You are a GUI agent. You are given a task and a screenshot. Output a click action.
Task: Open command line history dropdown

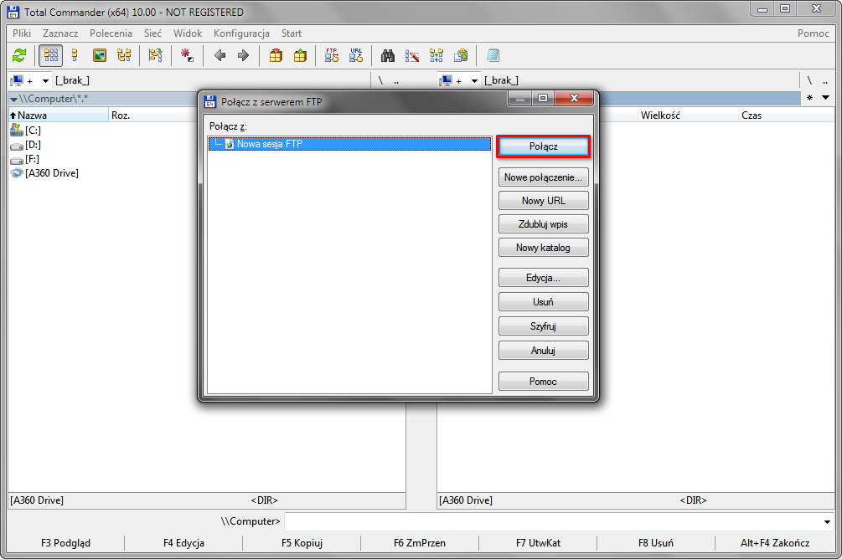827,521
